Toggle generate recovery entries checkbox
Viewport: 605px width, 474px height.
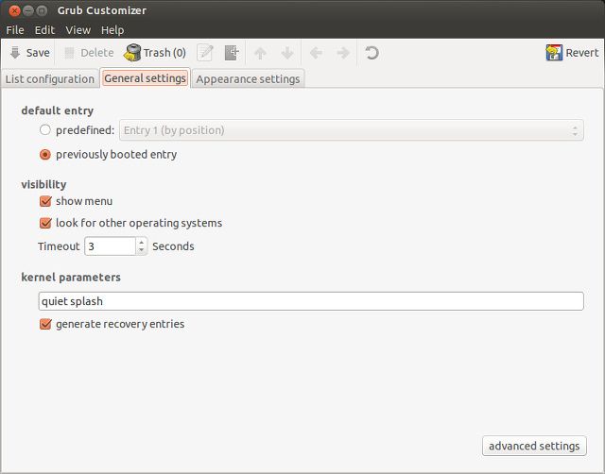[x=45, y=324]
